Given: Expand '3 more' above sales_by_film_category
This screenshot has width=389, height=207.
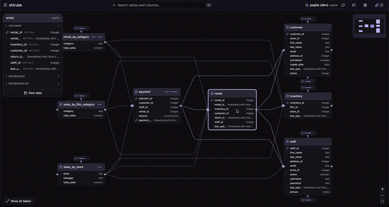Looking at the screenshot, I should [81, 96].
